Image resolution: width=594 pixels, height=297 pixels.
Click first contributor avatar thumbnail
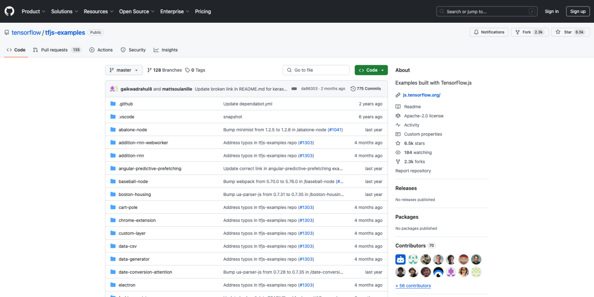click(x=400, y=259)
